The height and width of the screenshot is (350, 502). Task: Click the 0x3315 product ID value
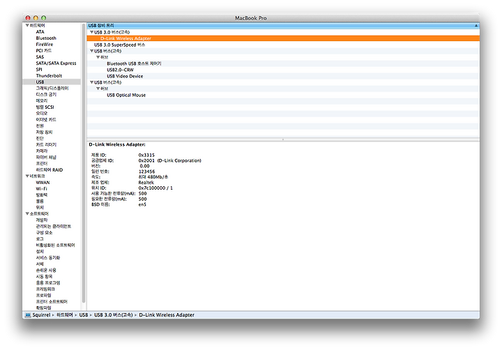pyautogui.click(x=146, y=155)
